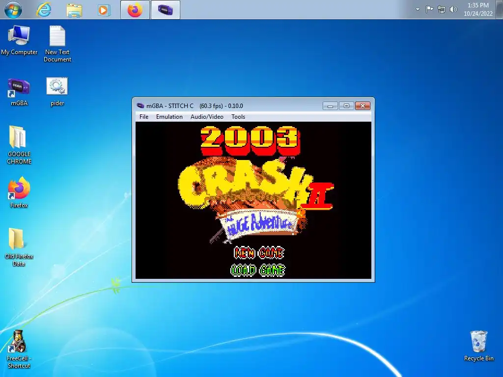
Task: Maximize the mGBA window
Action: coord(346,106)
